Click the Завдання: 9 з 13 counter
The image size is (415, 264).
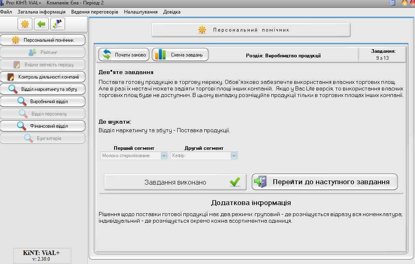pyautogui.click(x=383, y=54)
